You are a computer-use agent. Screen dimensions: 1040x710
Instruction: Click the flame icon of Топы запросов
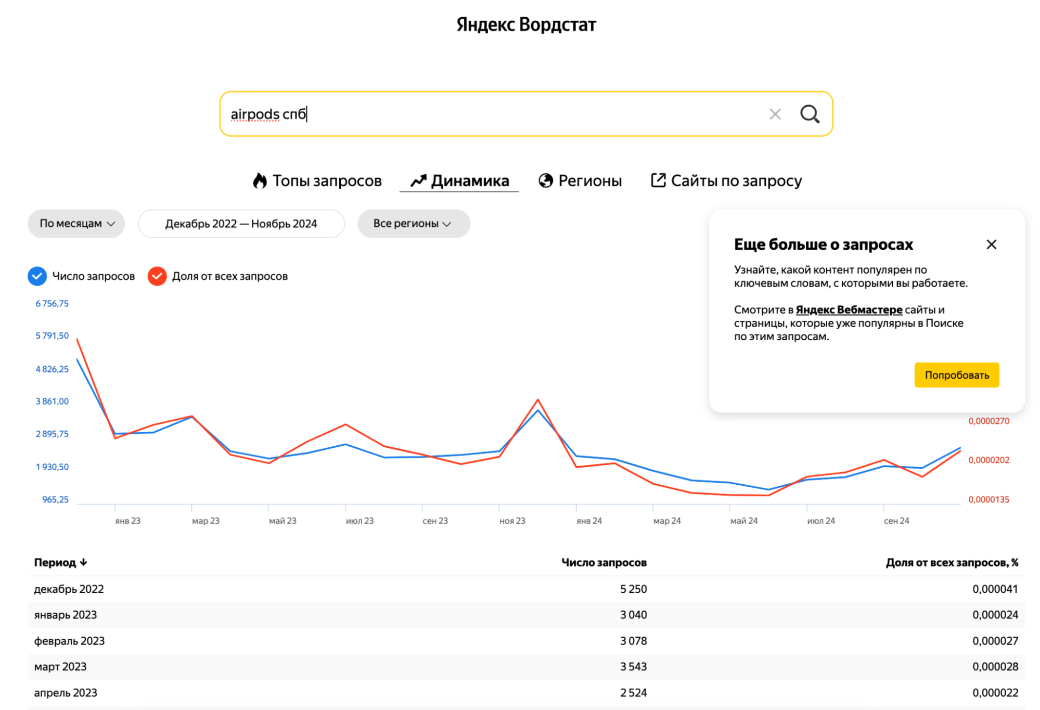click(x=260, y=180)
